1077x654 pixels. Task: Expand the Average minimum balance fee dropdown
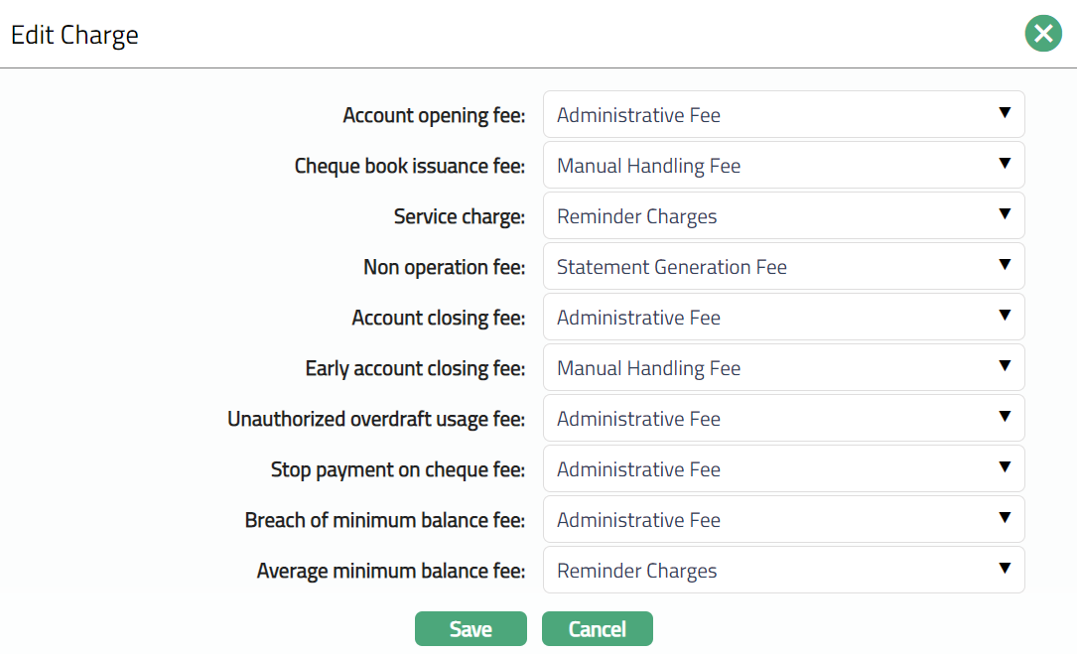[x=783, y=571]
